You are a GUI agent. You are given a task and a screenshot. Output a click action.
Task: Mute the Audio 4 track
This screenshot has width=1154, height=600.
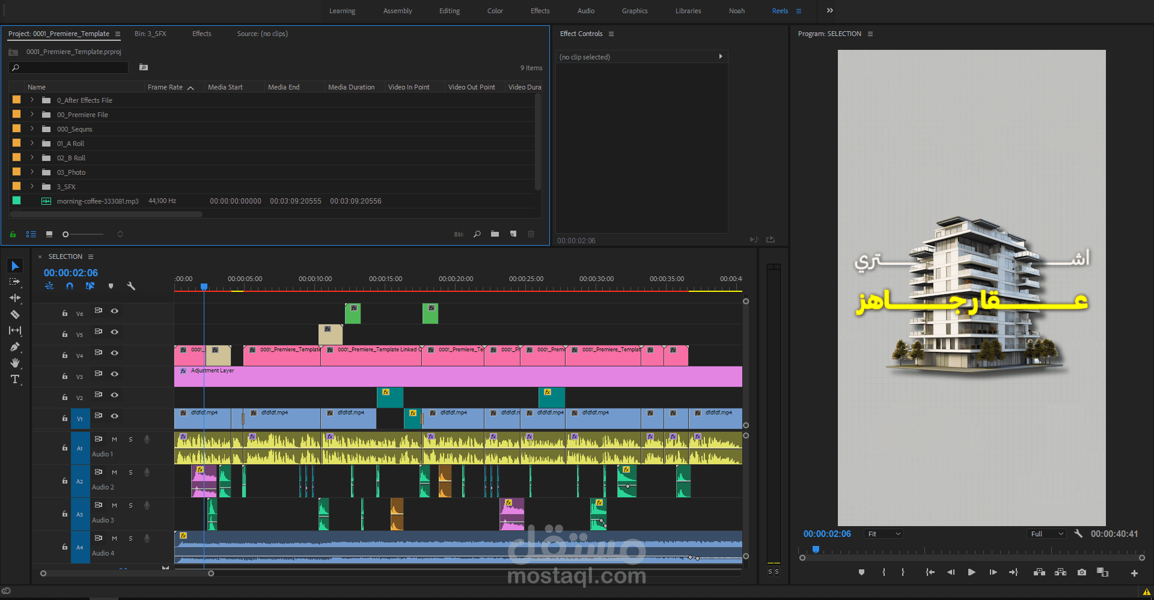114,538
